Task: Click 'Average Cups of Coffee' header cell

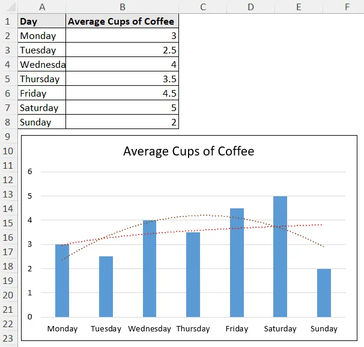Action: [123, 22]
